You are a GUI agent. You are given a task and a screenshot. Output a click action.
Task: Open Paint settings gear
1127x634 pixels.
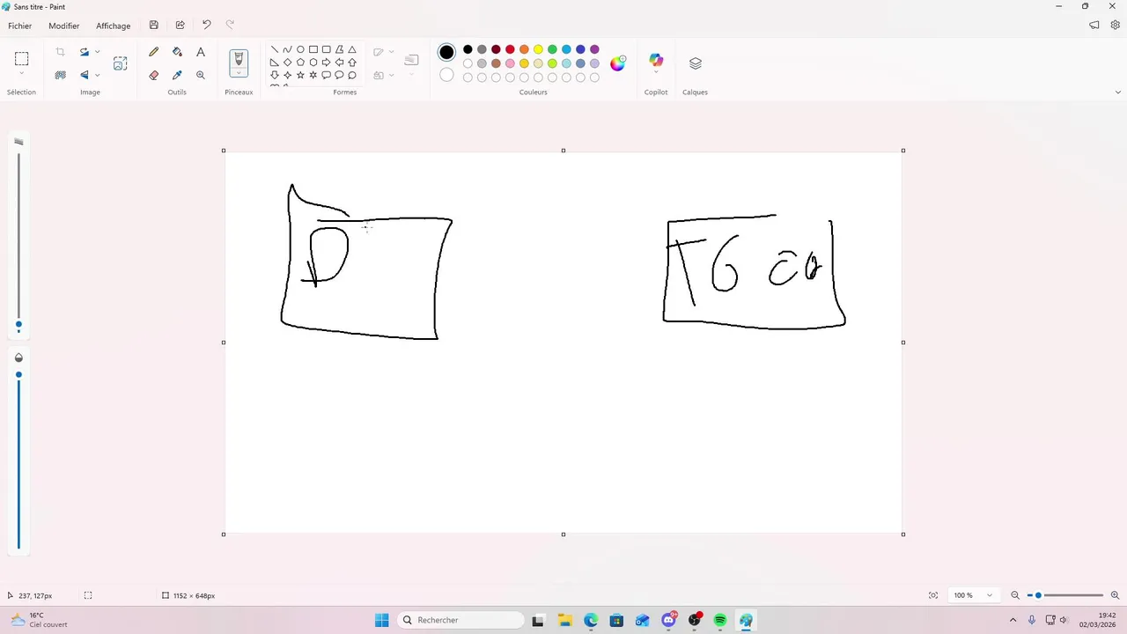pos(1115,26)
